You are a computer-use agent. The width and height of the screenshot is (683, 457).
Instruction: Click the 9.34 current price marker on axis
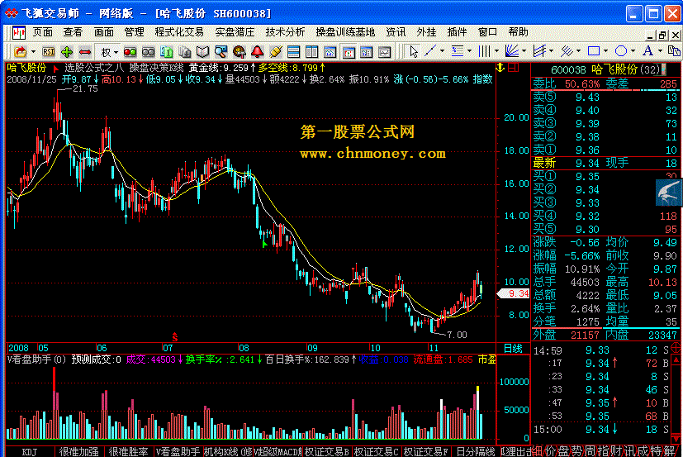pos(514,294)
